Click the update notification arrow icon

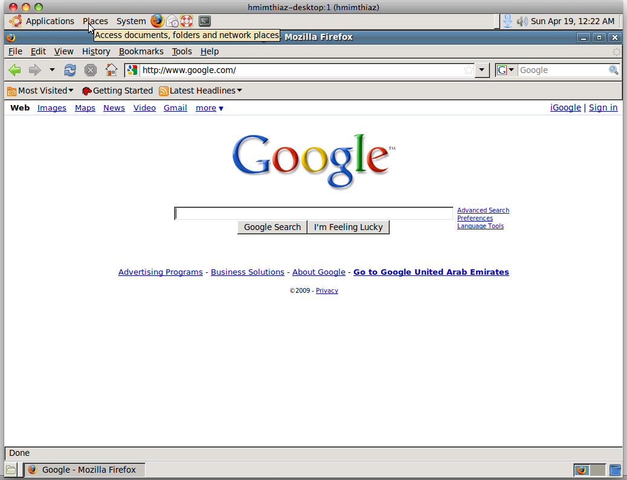(507, 21)
